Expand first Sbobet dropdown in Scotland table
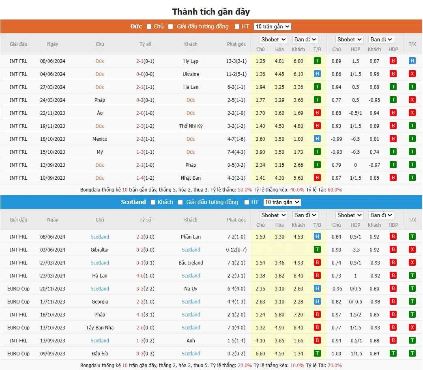 click(274, 215)
